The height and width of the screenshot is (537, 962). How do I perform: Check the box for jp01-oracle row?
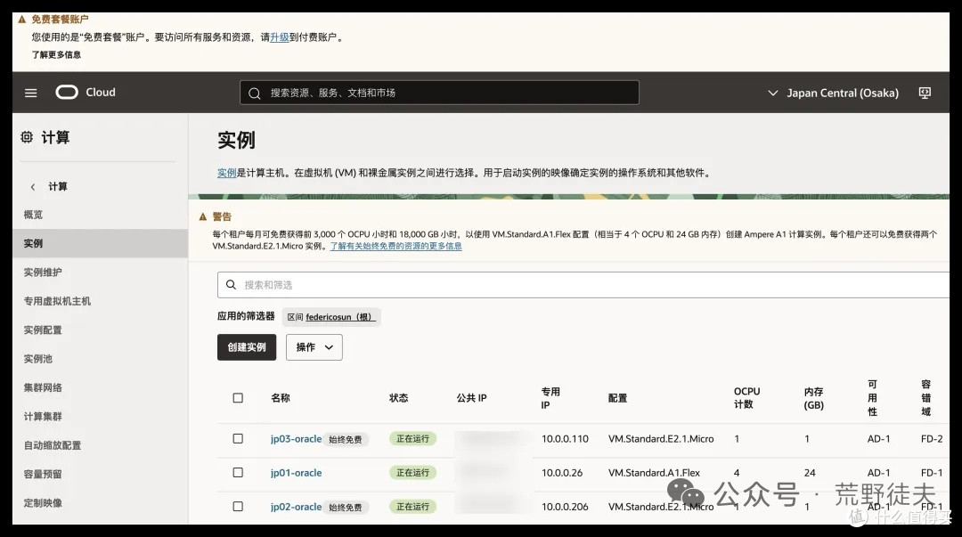[238, 473]
